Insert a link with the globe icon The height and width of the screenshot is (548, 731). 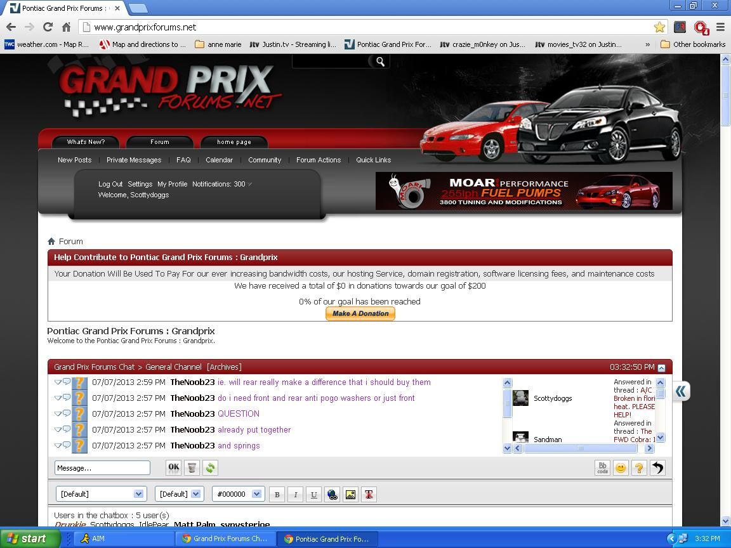point(333,495)
